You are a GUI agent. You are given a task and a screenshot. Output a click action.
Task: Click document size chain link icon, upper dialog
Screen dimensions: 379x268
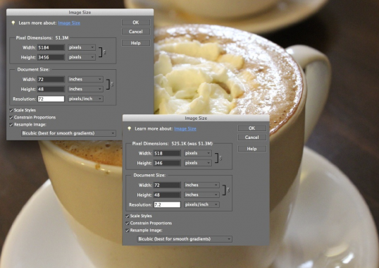(112, 84)
